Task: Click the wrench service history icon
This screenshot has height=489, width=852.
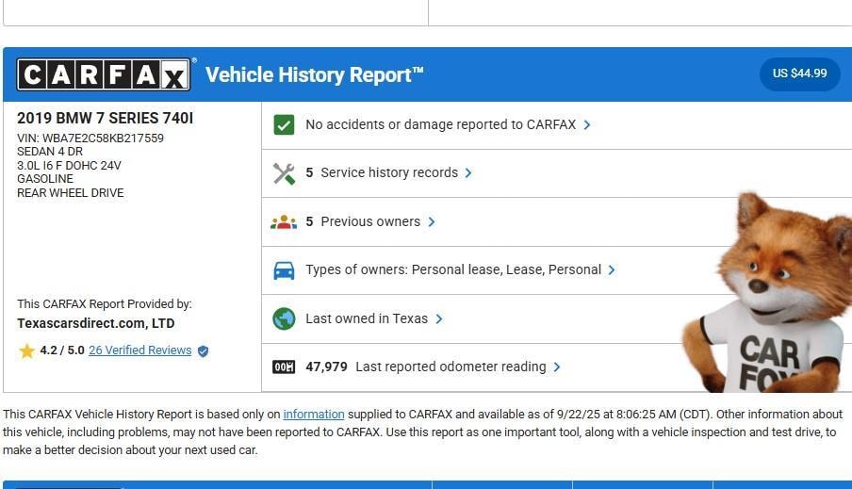Action: click(x=284, y=173)
